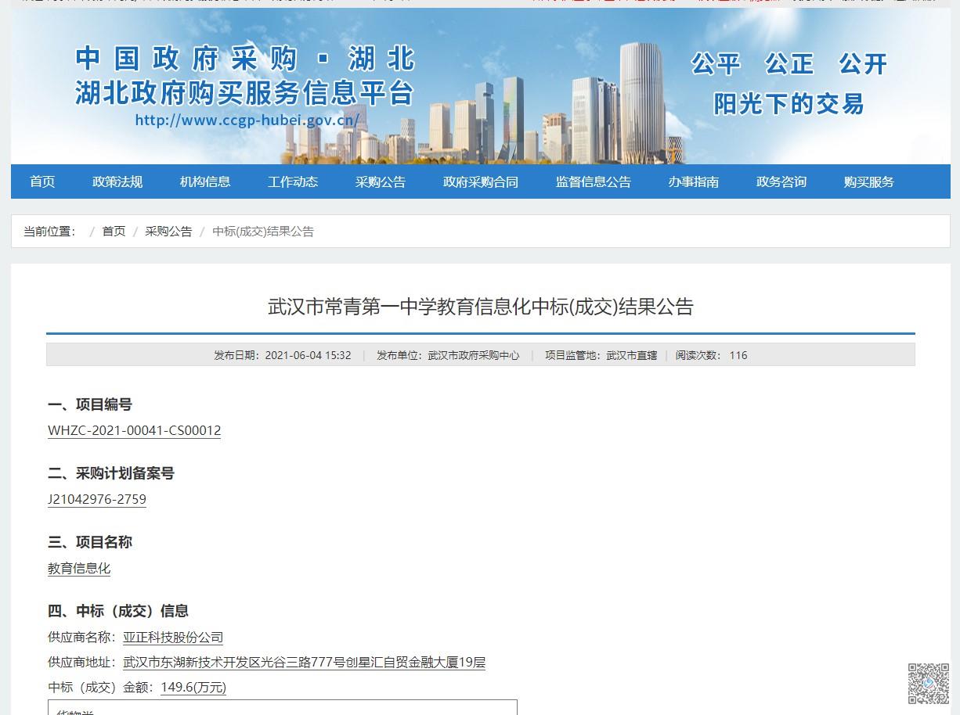The height and width of the screenshot is (715, 960).
Task: Open the 政策法规 menu item
Action: click(117, 181)
